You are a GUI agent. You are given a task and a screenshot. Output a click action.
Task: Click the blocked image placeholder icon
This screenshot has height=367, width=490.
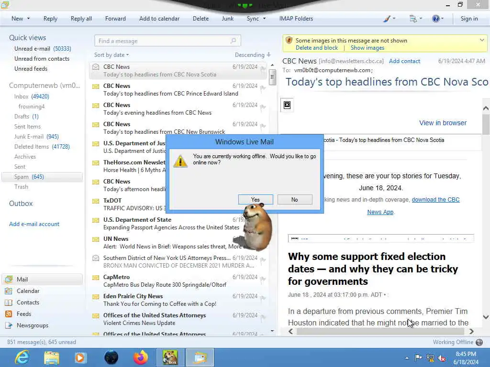click(287, 105)
